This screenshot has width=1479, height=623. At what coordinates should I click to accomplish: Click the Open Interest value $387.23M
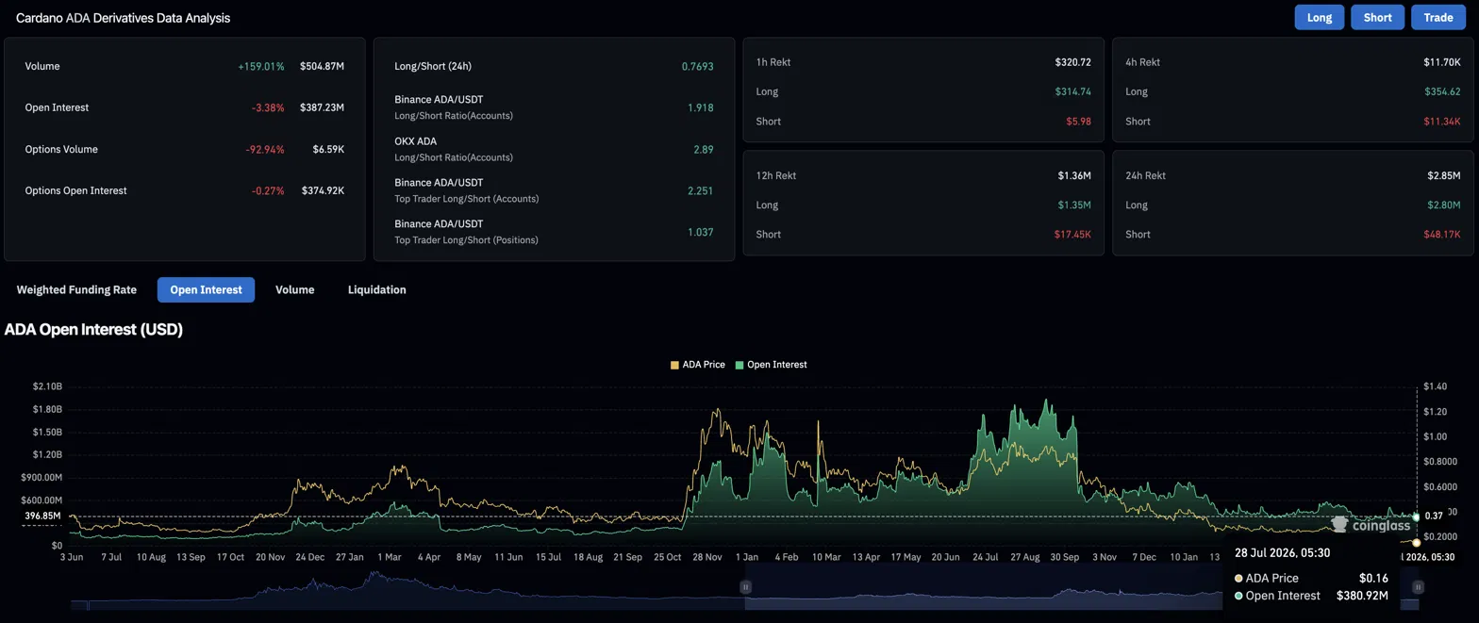coord(322,107)
